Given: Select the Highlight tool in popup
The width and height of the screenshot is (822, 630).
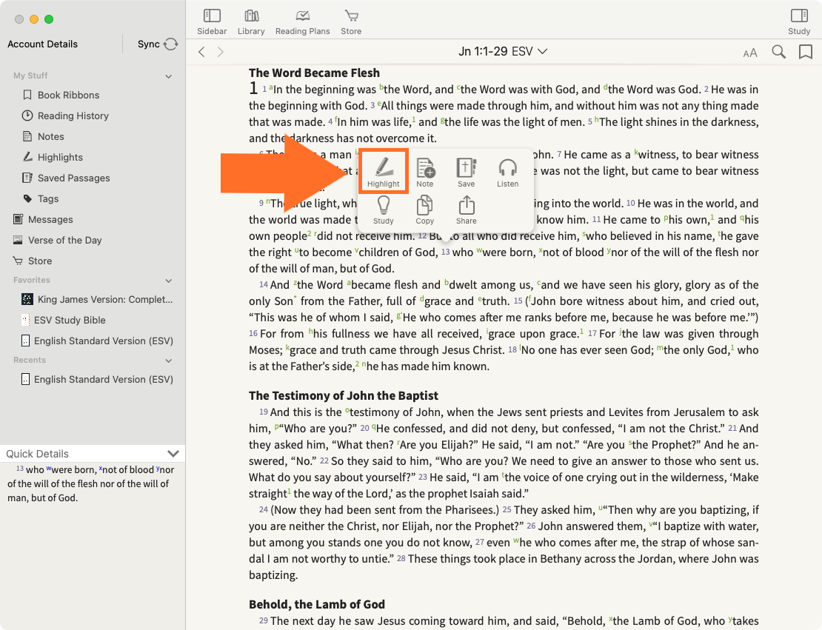Looking at the screenshot, I should [x=383, y=172].
